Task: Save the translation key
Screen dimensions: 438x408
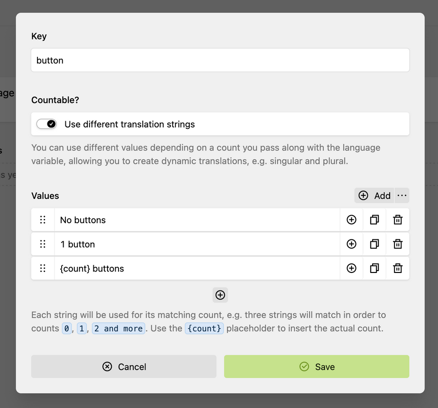Action: click(317, 367)
